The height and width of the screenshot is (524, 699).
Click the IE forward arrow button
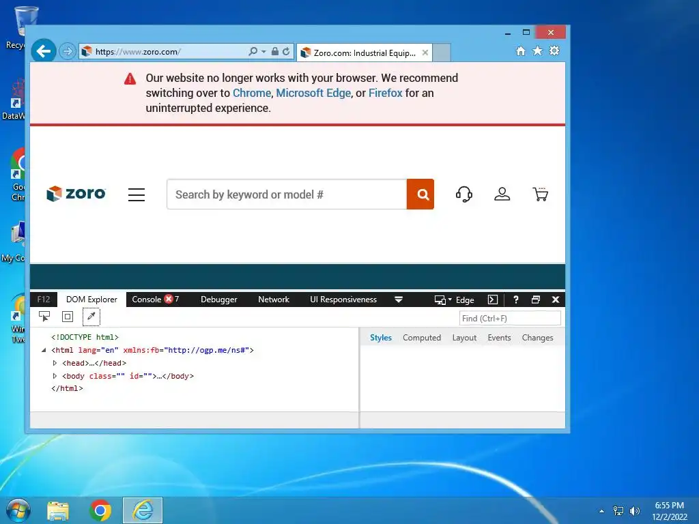[x=68, y=51]
